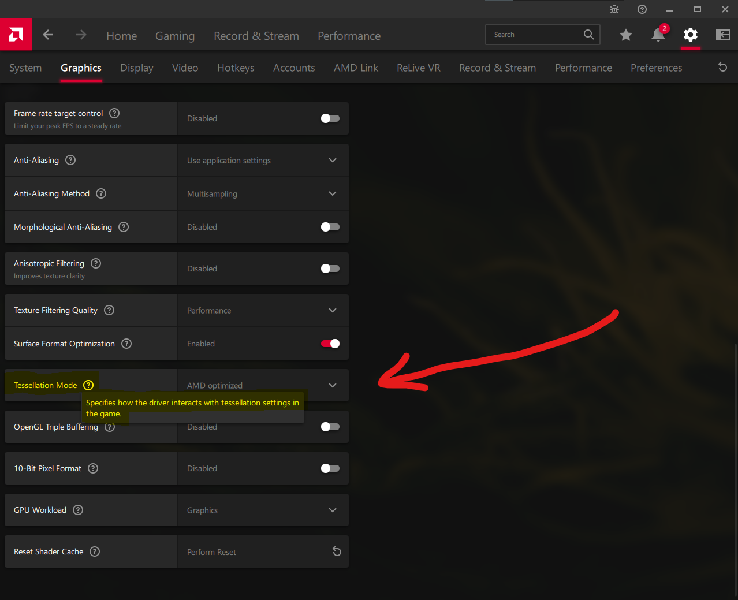Show help for 10-Bit Pixel Format
The height and width of the screenshot is (600, 738).
coord(93,468)
